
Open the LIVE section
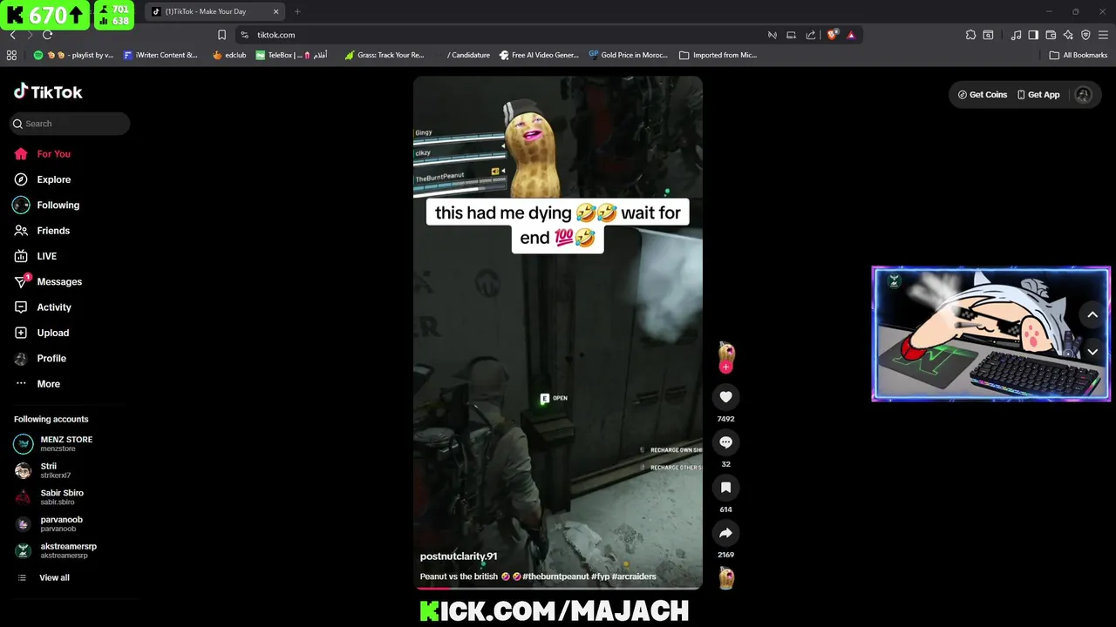coord(36,256)
